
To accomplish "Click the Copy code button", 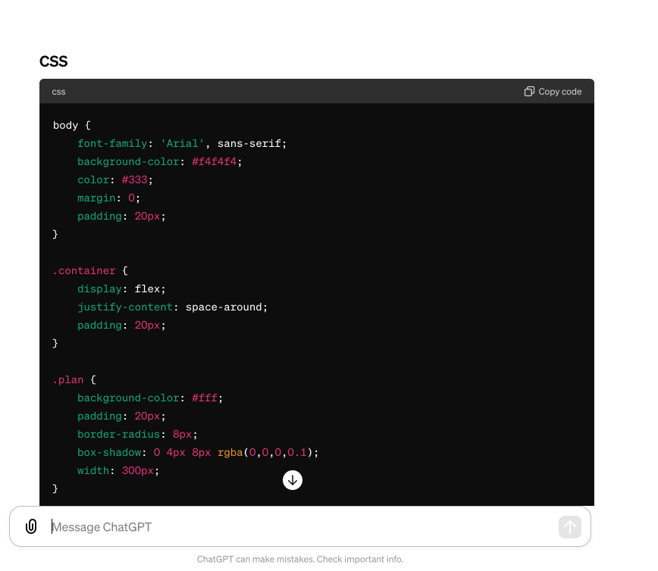I will tap(553, 92).
